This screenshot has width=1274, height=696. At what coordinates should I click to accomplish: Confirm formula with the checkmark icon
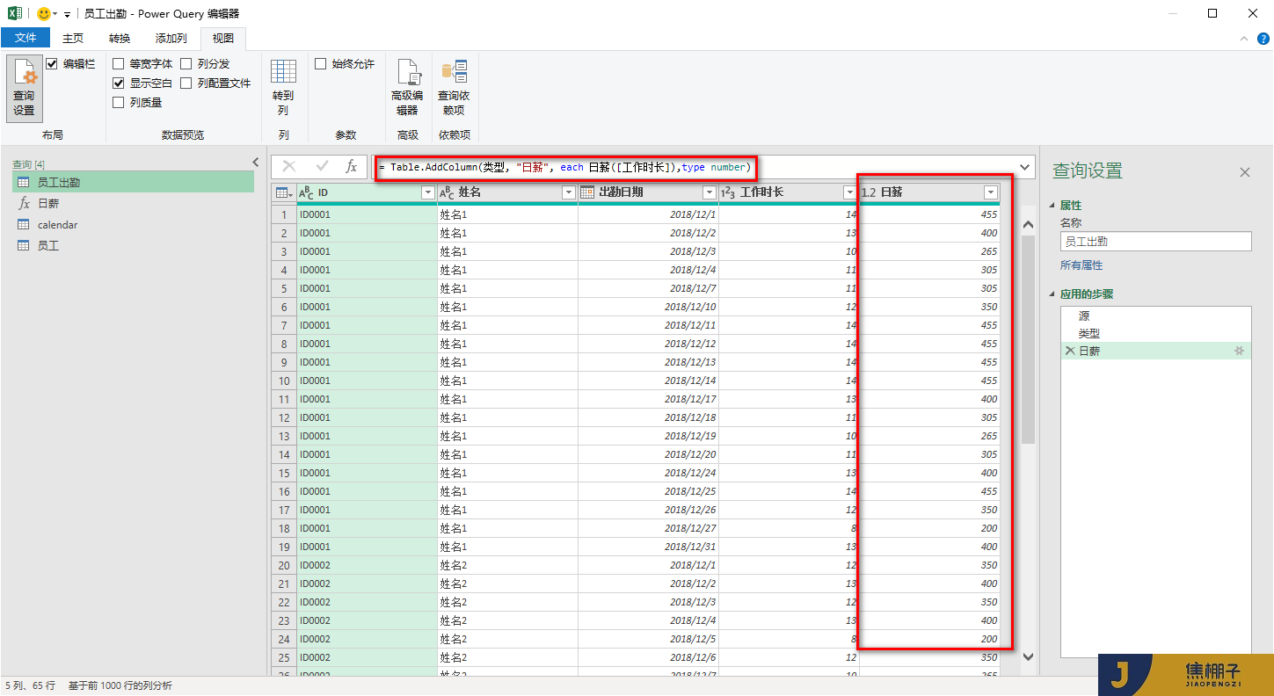tap(322, 167)
